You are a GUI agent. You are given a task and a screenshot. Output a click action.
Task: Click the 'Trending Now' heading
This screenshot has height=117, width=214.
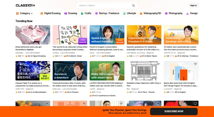click(x=24, y=21)
